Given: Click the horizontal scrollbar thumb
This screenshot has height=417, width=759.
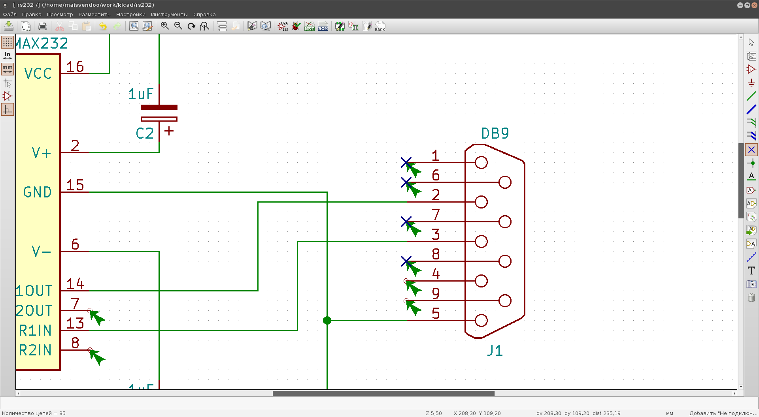Looking at the screenshot, I should pos(383,393).
